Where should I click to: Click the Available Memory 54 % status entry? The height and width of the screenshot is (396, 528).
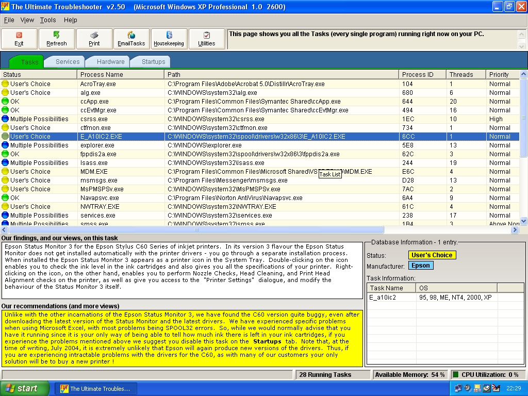click(410, 374)
